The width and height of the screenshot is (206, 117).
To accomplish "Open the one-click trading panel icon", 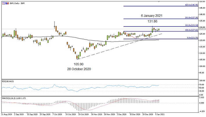I will (3, 3).
